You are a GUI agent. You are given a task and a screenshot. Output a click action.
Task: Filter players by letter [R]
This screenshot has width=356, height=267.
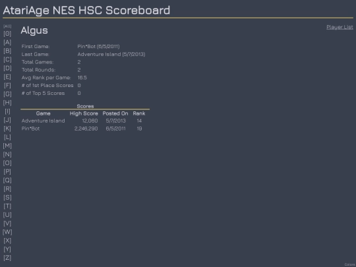tap(7, 189)
